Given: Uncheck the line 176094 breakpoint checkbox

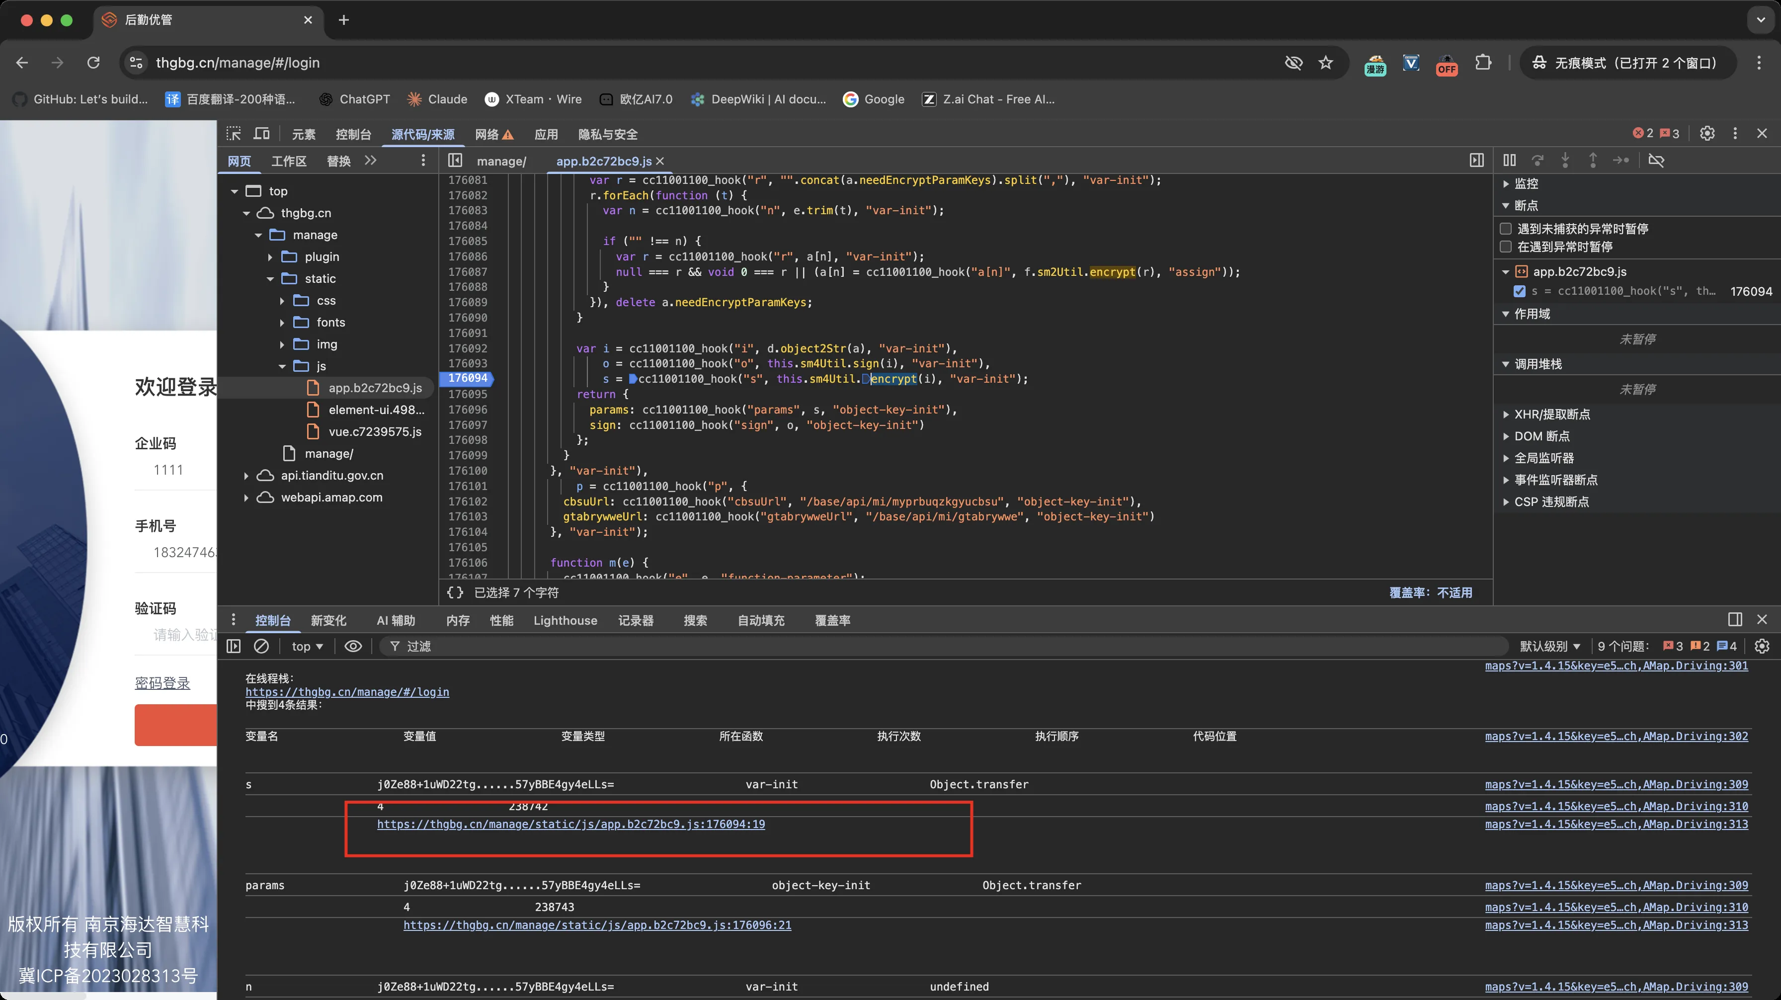Looking at the screenshot, I should (x=1520, y=291).
